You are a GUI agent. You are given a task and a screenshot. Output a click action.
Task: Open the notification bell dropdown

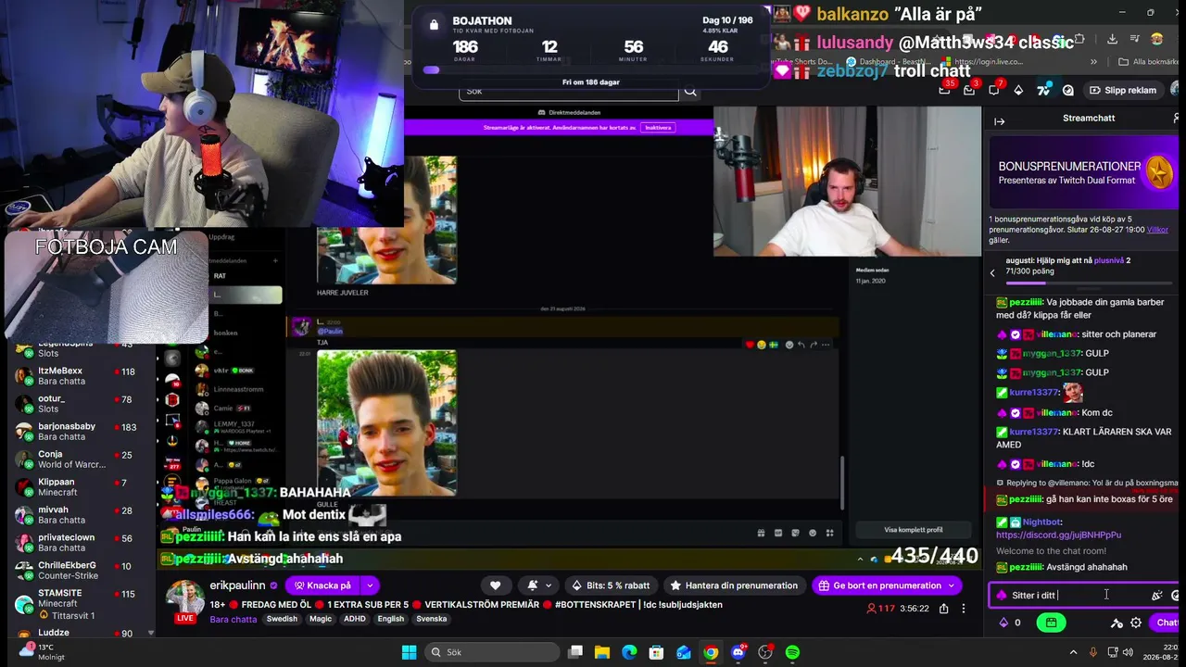539,585
